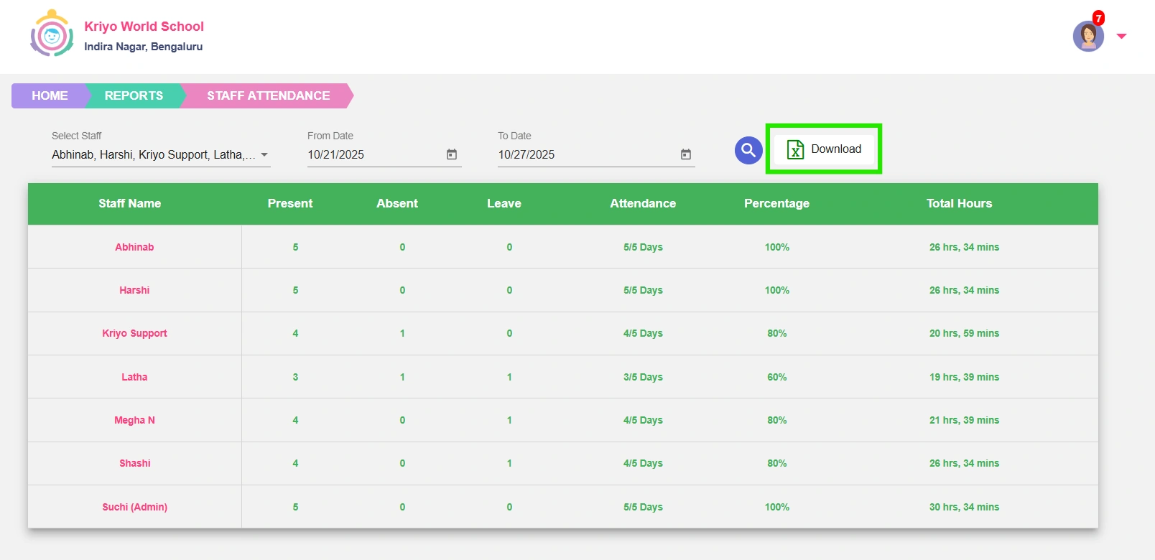Click Latha's 3/5 Days attendance
This screenshot has height=560, width=1155.
point(643,377)
